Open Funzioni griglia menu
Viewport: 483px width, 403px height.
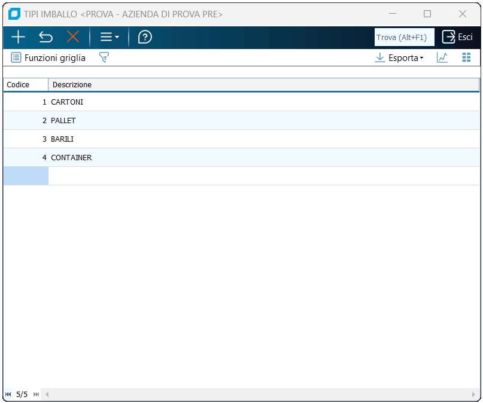[x=48, y=58]
